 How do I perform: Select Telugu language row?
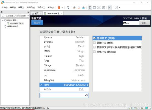(x=64, y=51)
